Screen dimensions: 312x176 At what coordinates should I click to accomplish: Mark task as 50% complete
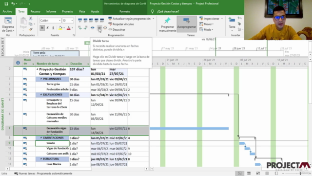click(91, 21)
